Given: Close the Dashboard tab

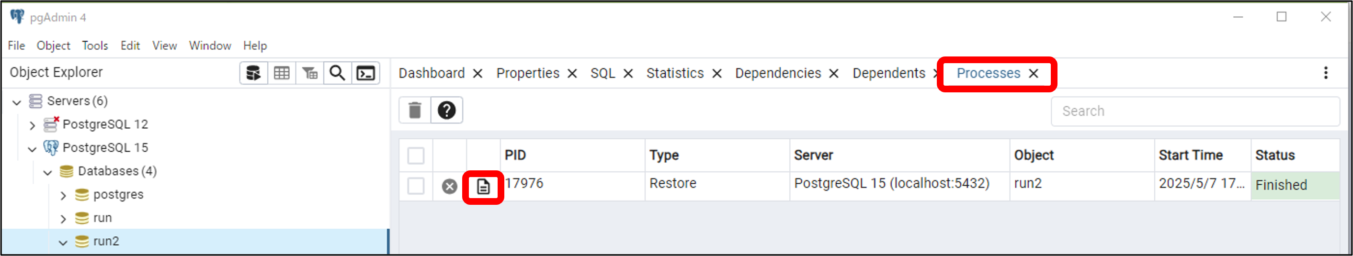Looking at the screenshot, I should click(478, 73).
